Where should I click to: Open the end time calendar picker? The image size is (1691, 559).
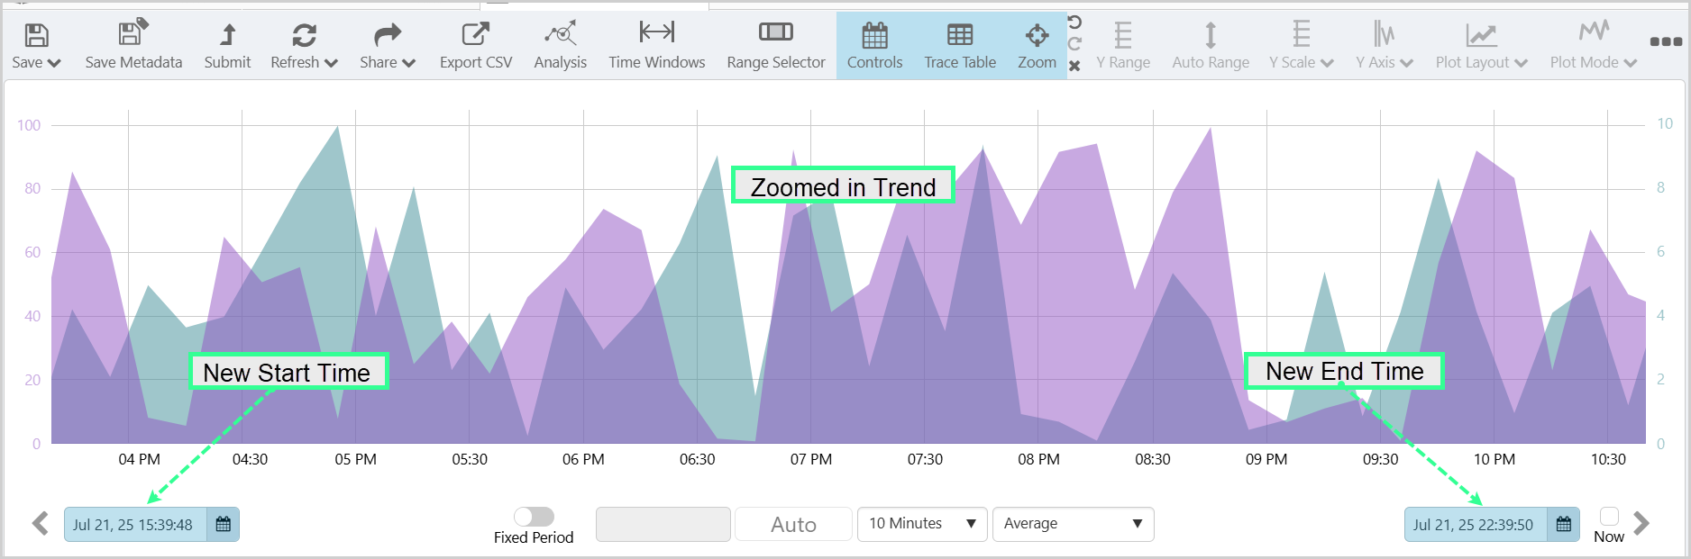(x=1564, y=524)
